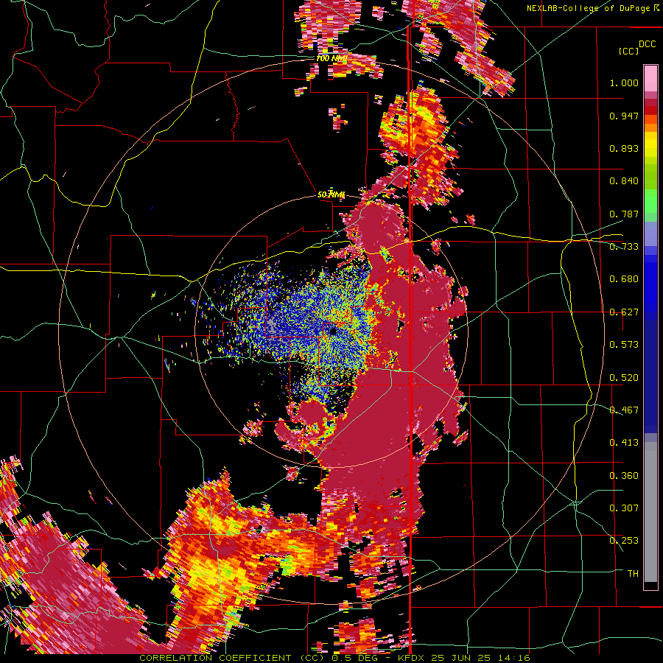Image resolution: width=663 pixels, height=663 pixels.
Task: Select the 0.360 scale value
Action: pyautogui.click(x=624, y=476)
